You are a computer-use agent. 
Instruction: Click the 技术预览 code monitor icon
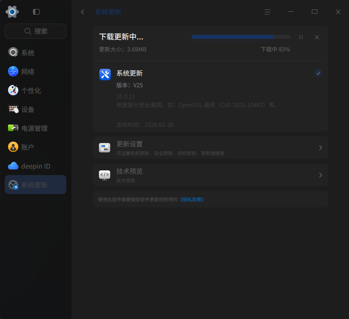point(105,175)
